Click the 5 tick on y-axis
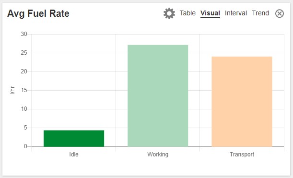 25,128
